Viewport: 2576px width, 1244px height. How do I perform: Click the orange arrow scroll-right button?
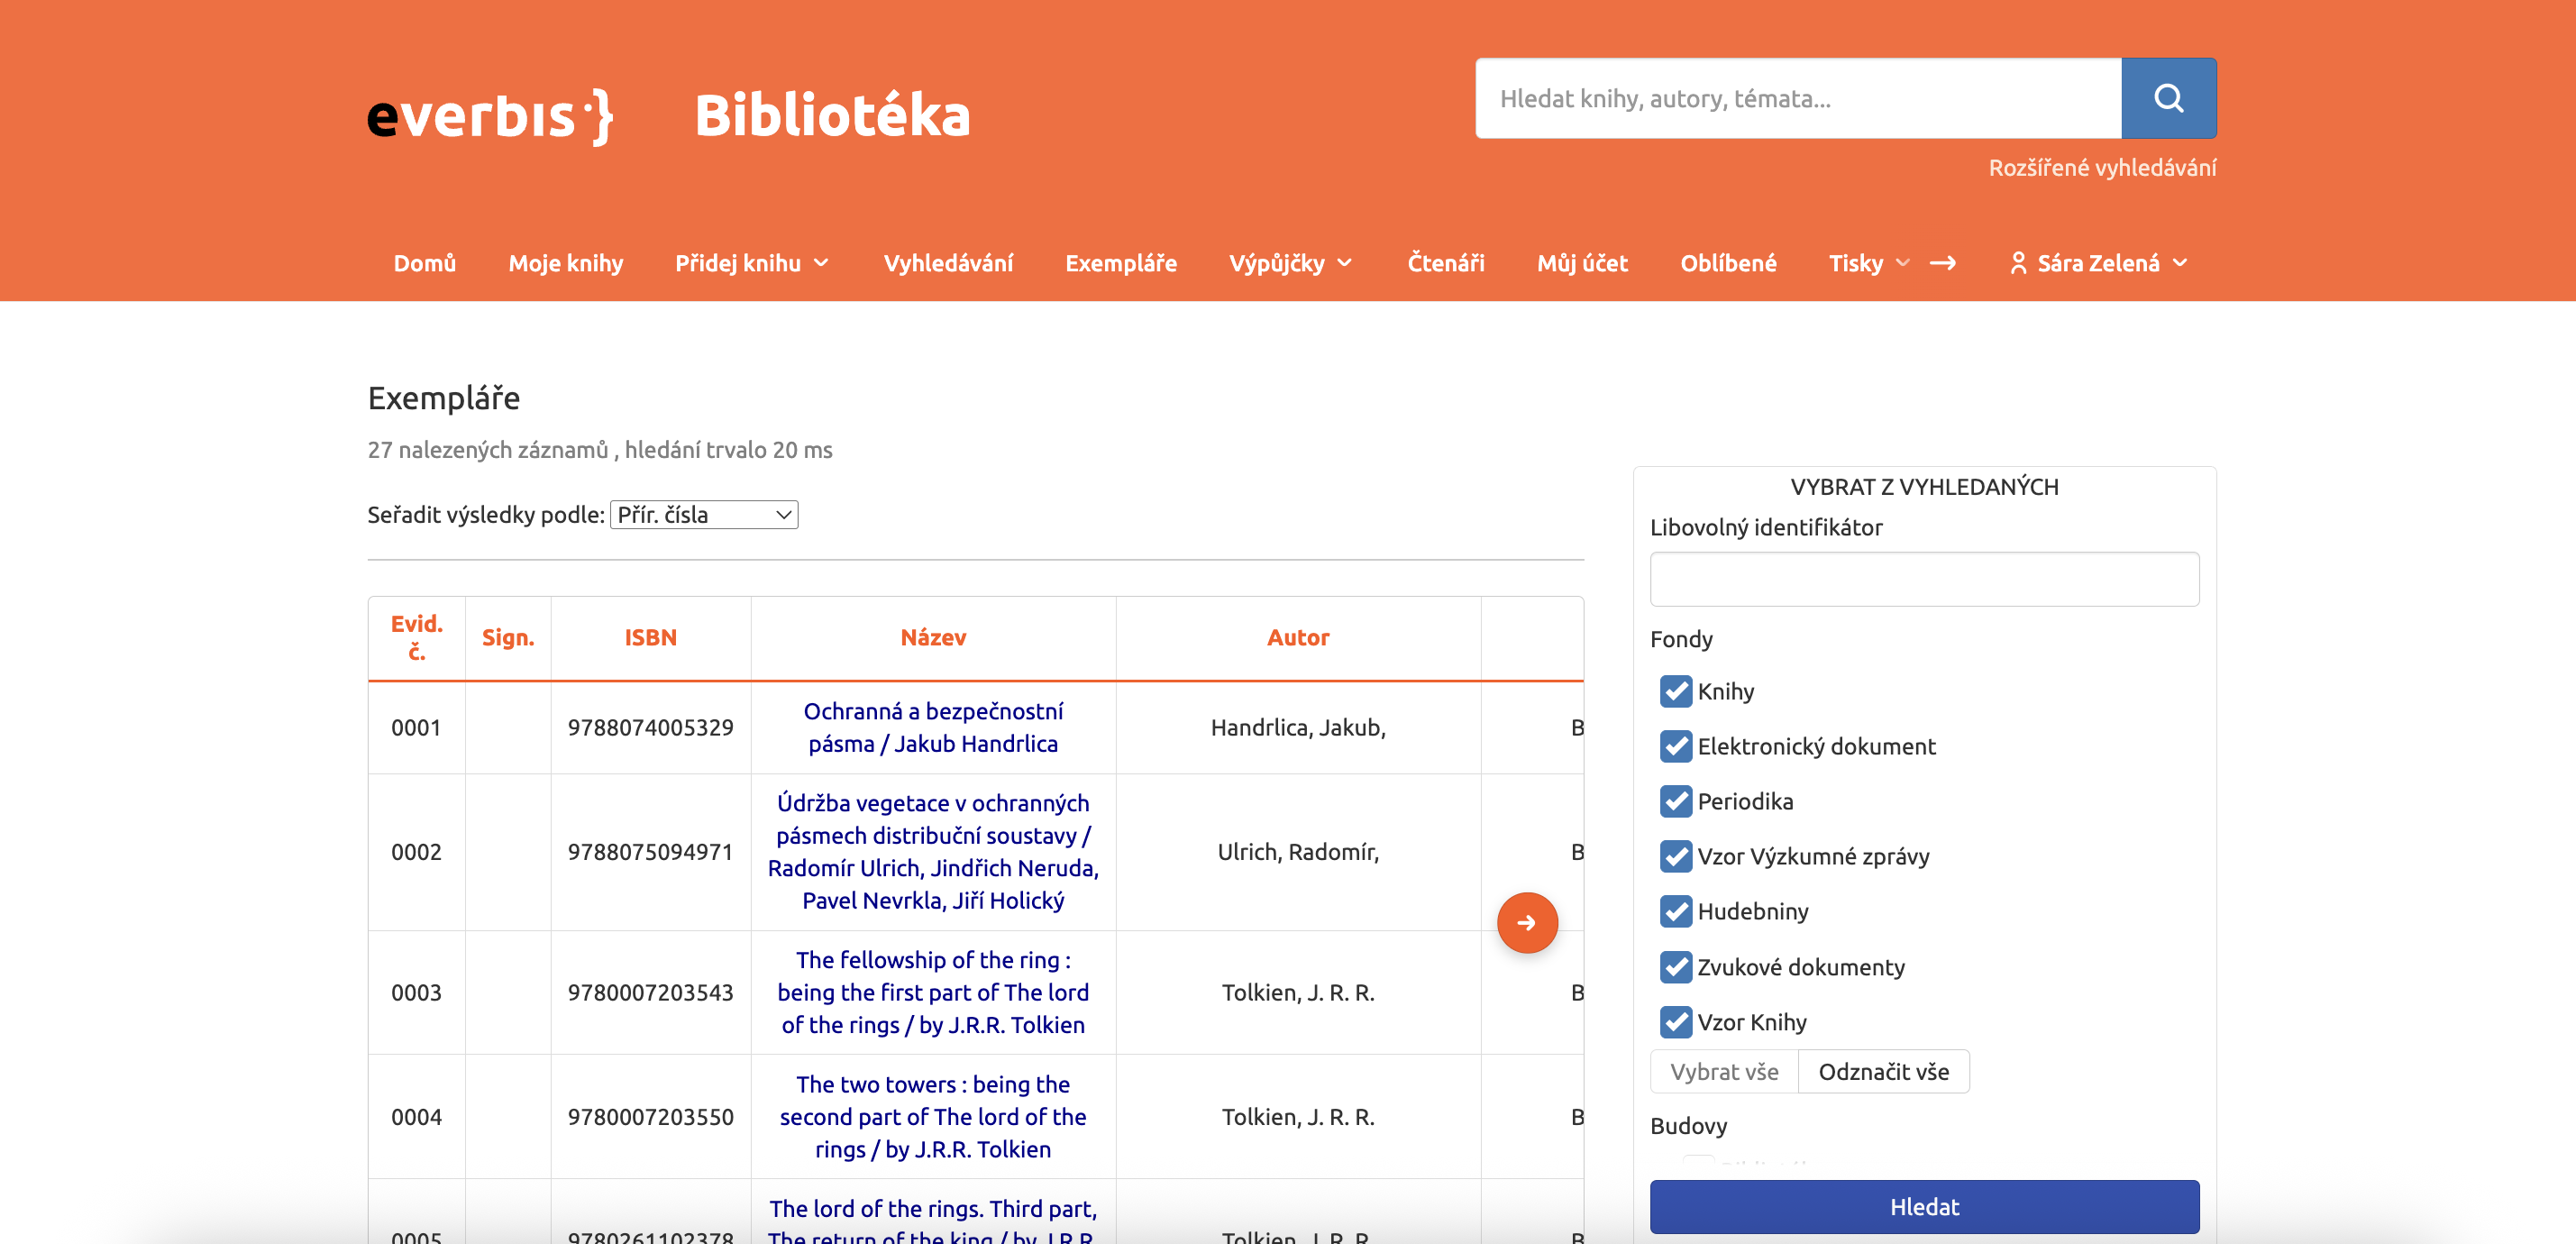pos(1526,922)
